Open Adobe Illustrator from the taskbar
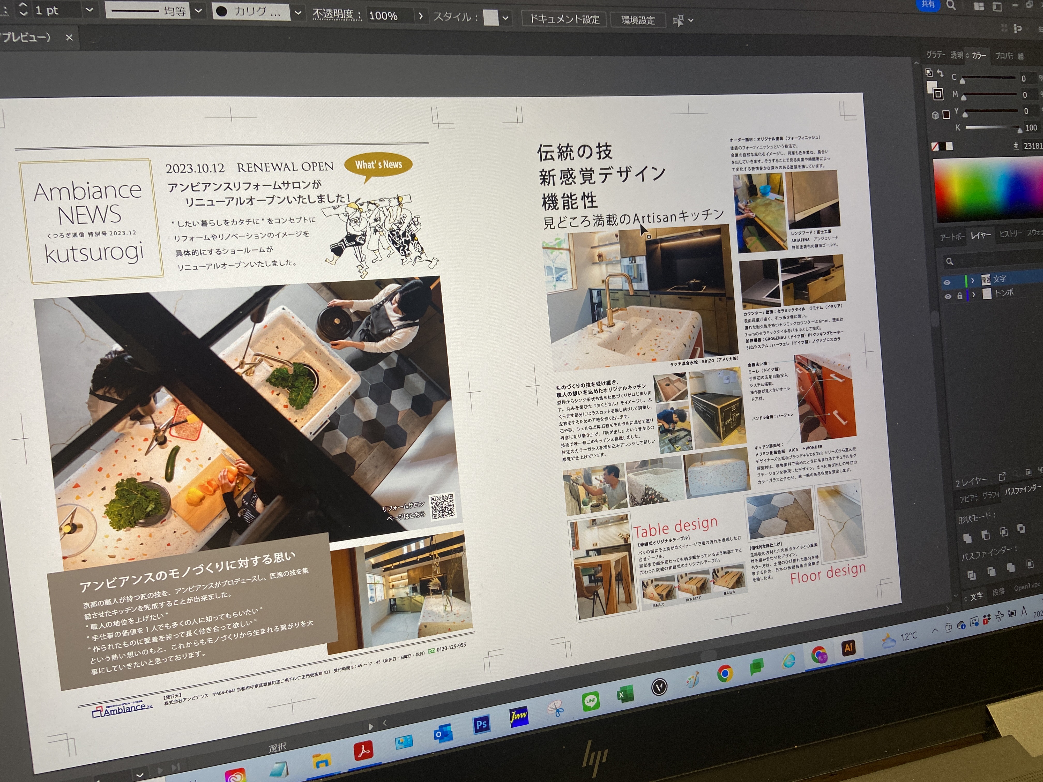Image resolution: width=1043 pixels, height=782 pixels. (848, 648)
